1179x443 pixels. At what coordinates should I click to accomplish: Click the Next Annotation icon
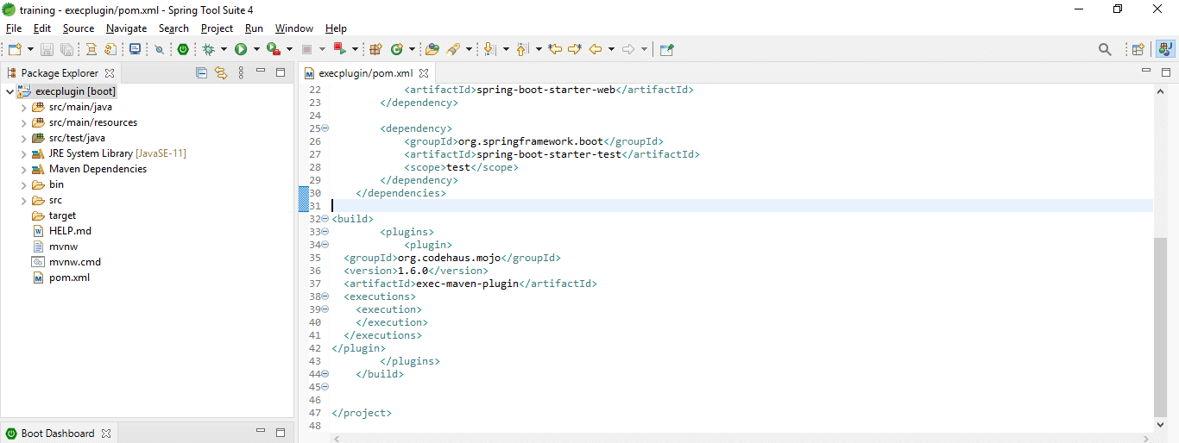point(489,50)
